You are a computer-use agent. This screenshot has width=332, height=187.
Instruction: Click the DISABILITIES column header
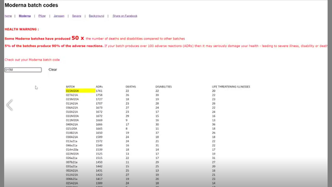163,86
